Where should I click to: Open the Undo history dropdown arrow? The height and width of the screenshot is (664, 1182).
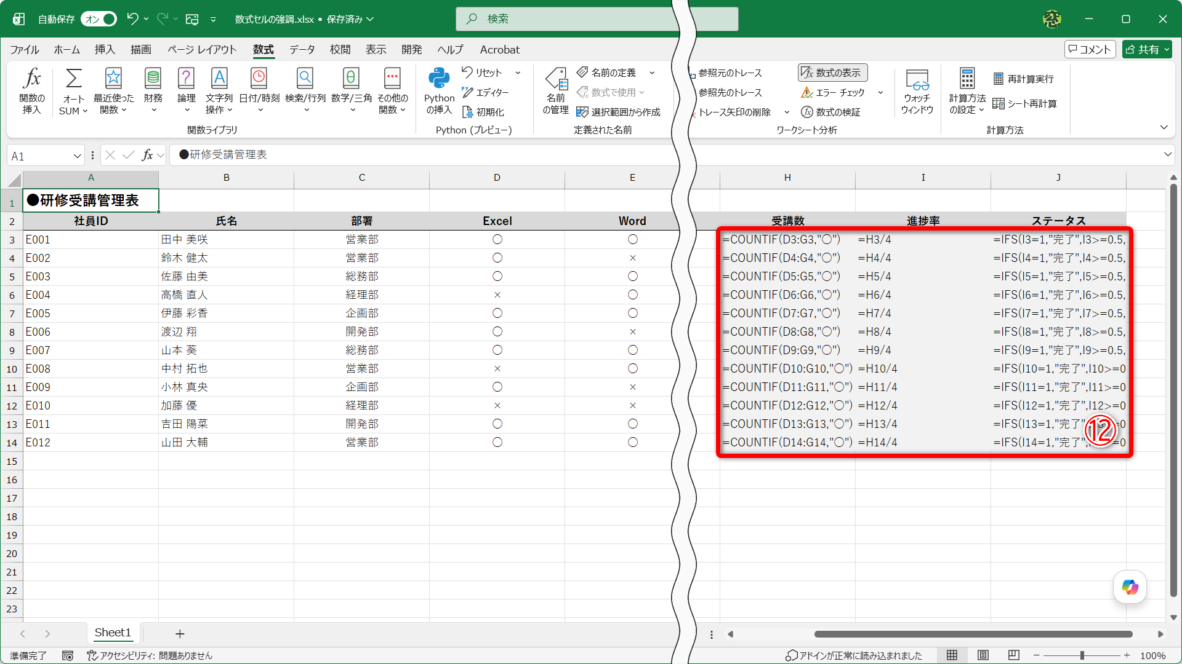pos(147,19)
